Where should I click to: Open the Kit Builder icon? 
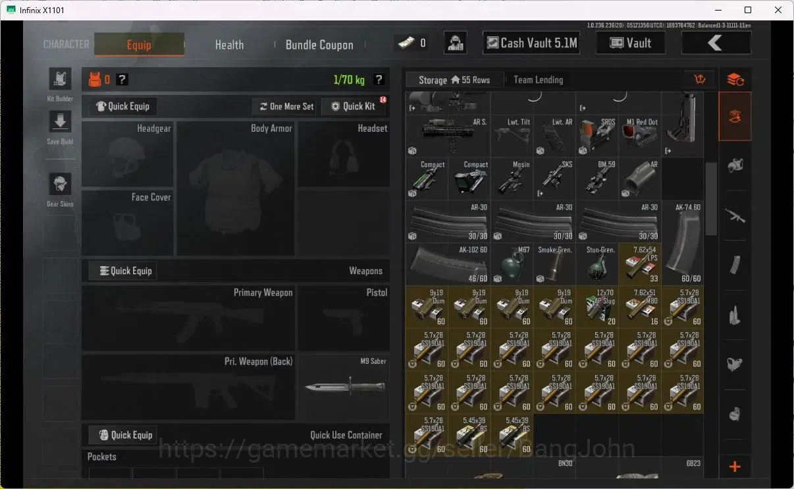tap(60, 78)
